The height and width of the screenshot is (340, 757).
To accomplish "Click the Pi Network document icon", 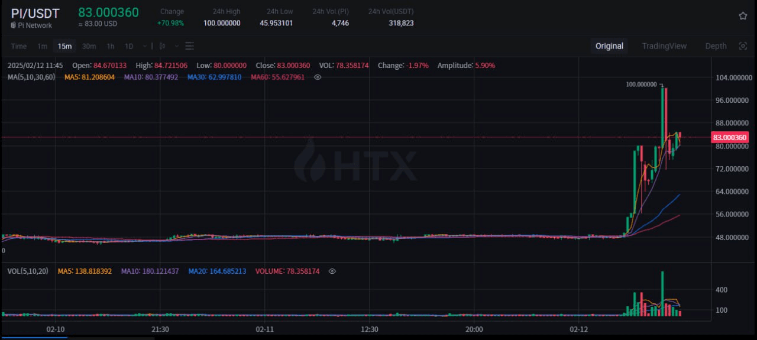I will [x=14, y=25].
